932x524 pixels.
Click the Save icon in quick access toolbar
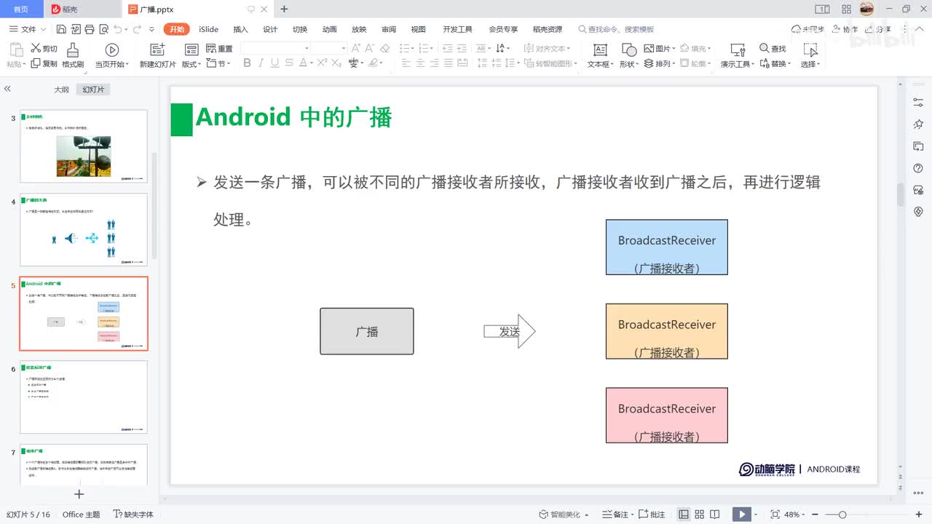[x=61, y=29]
